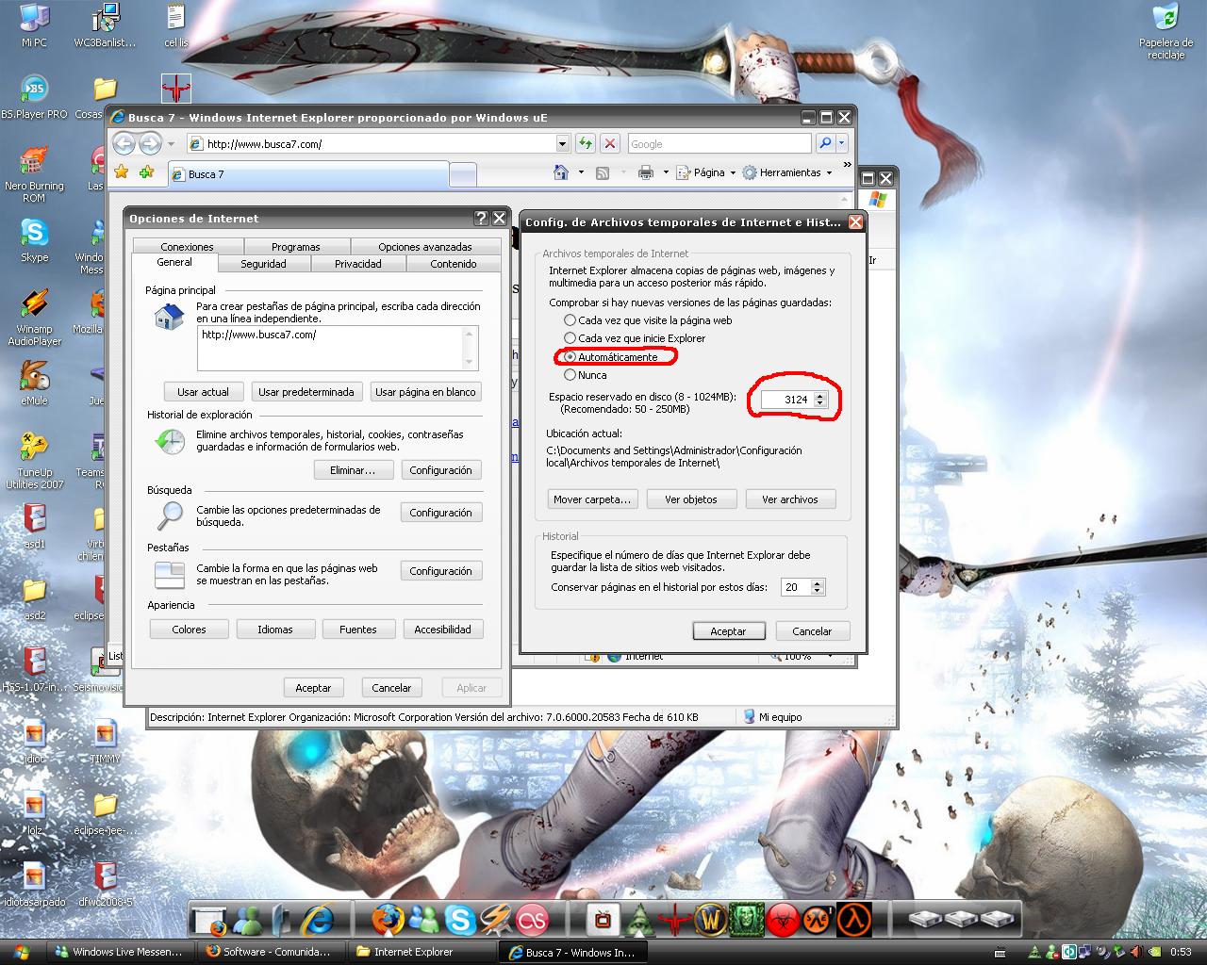The image size is (1207, 965).
Task: Click the IE Forward navigation arrow
Action: (x=150, y=144)
